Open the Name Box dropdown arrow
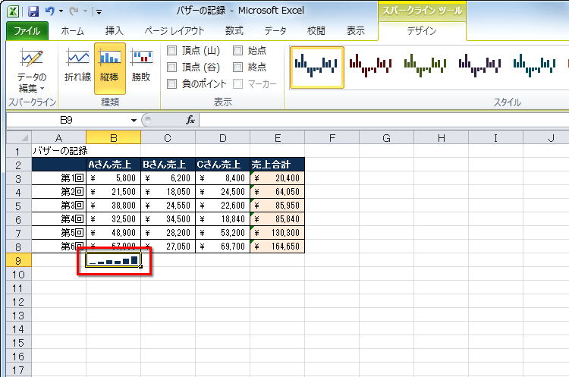The height and width of the screenshot is (377, 569). tap(134, 120)
